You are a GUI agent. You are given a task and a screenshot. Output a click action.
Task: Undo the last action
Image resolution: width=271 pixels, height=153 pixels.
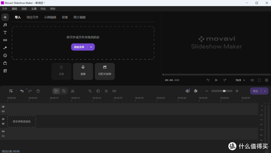(22, 91)
